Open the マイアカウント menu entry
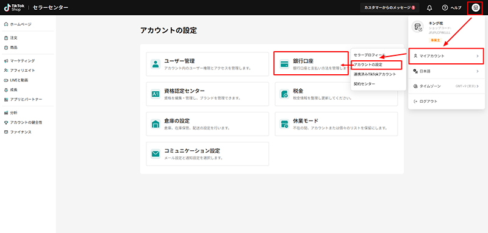The width and height of the screenshot is (488, 233). coord(446,56)
